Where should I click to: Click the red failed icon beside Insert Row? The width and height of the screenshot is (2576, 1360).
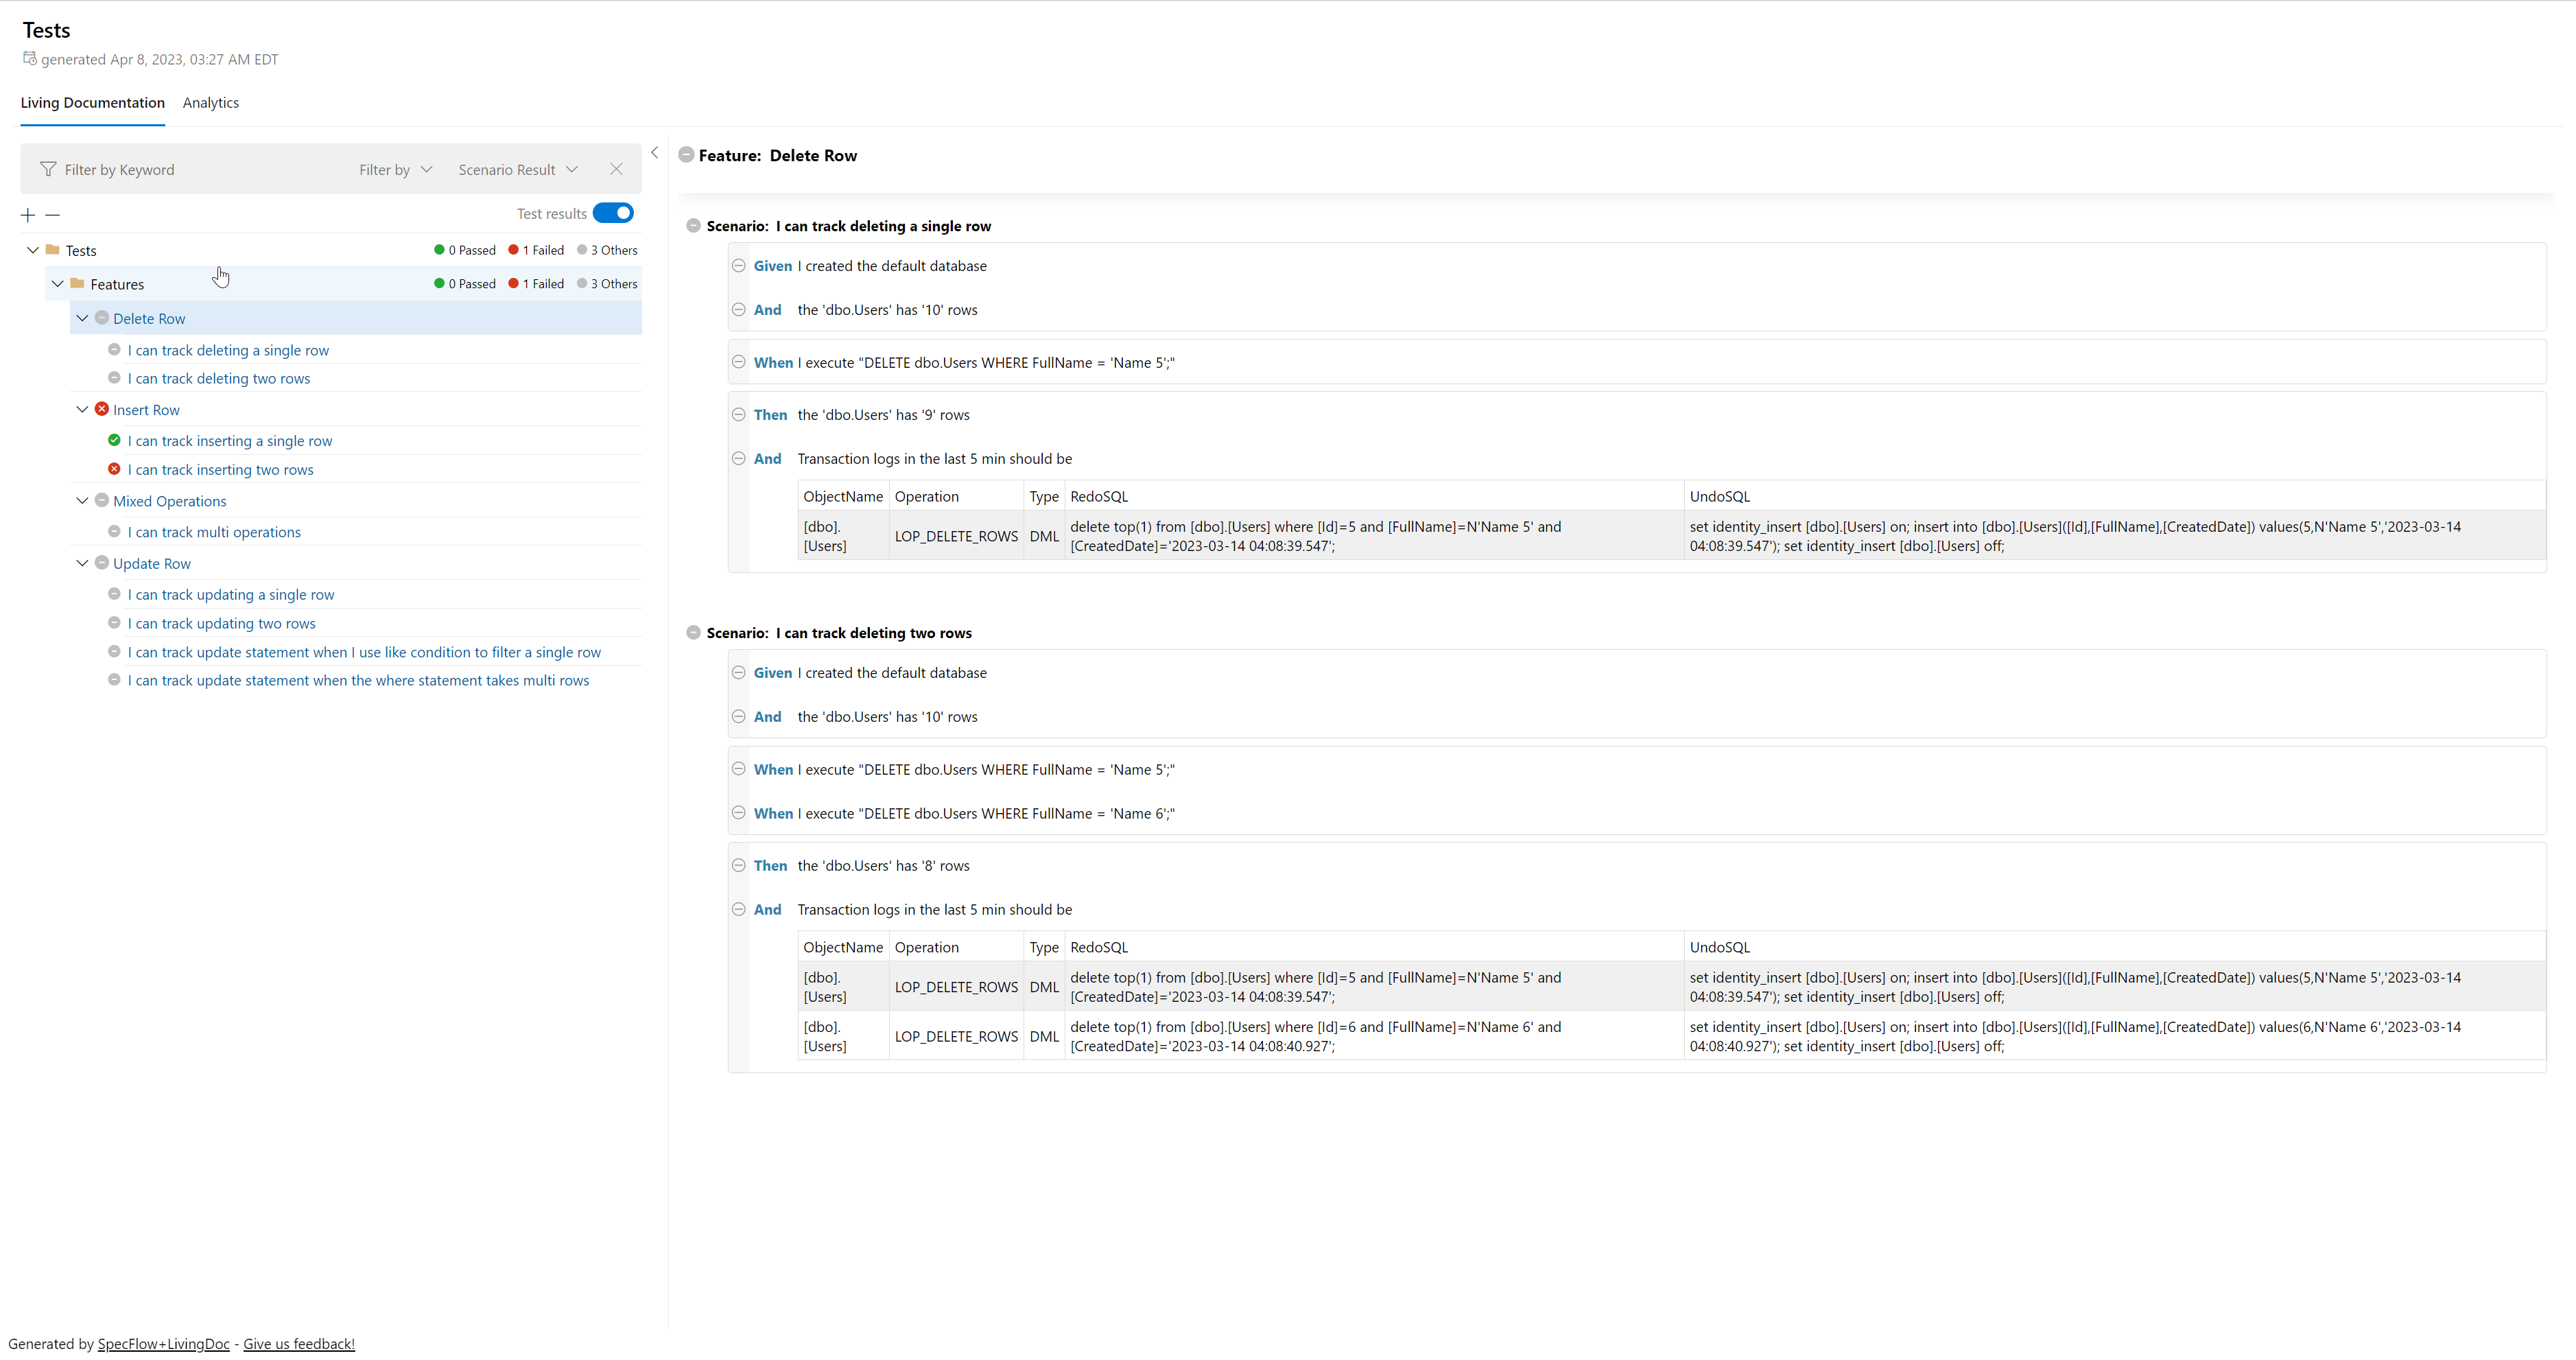coord(102,409)
